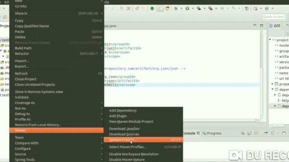Screen dimensions: 289x162
Task: Open the Build Path submenu
Action: click(x=56, y=48)
